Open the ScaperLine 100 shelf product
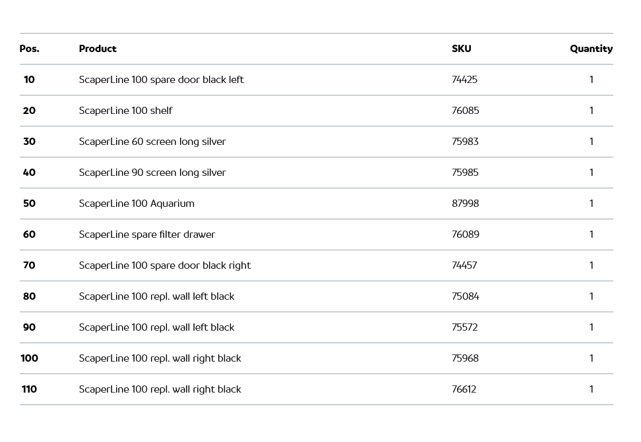The width and height of the screenshot is (641, 442). pyautogui.click(x=125, y=111)
